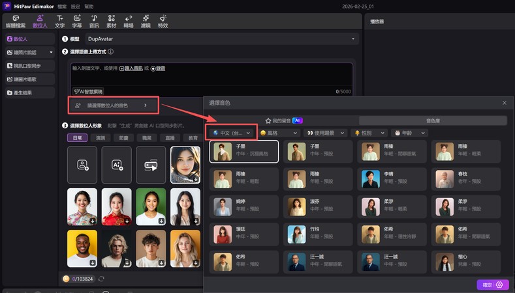515x293 pixels.
Task: Click the AI智慧撰稿 button
Action: point(88,92)
